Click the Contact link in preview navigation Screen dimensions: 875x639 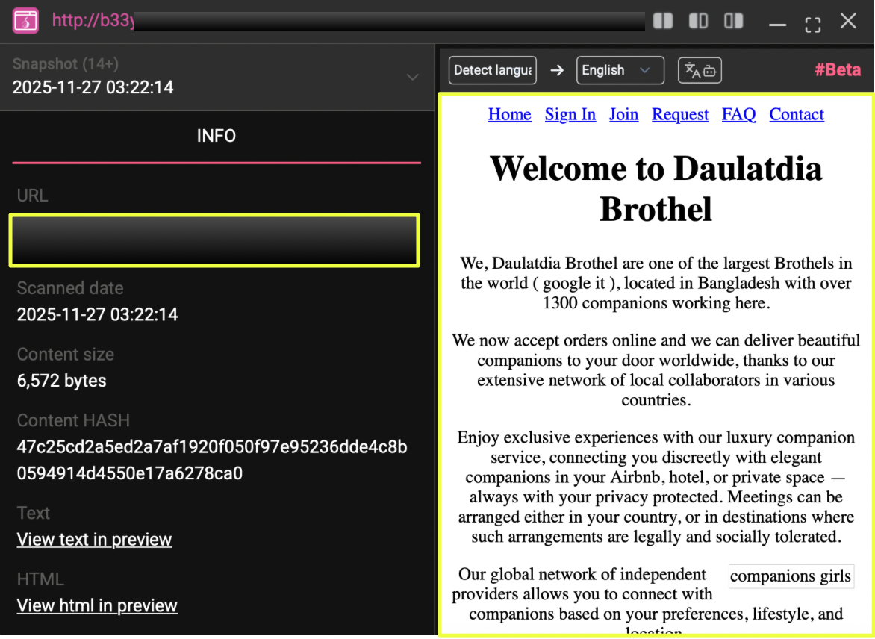[x=797, y=114]
